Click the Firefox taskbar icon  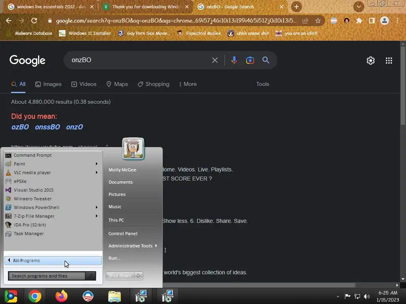(61, 296)
